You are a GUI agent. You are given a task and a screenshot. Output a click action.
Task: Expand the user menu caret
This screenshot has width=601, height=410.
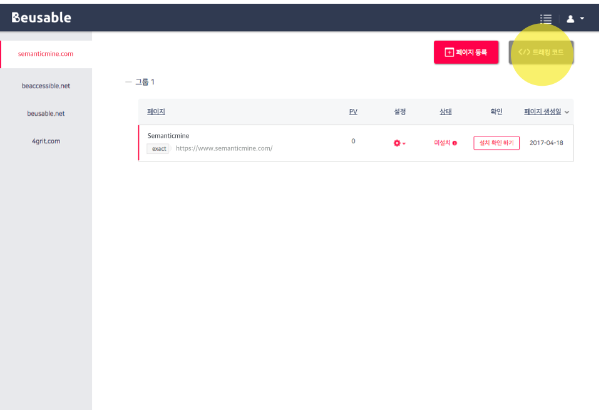582,18
